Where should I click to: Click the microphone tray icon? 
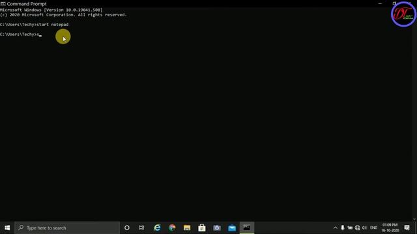click(343, 227)
